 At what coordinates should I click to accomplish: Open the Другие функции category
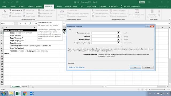[46, 16]
